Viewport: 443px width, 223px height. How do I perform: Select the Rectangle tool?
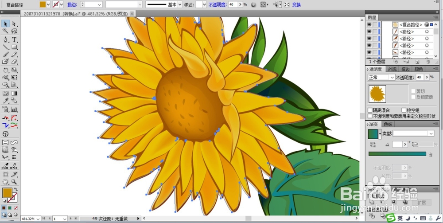[14, 47]
